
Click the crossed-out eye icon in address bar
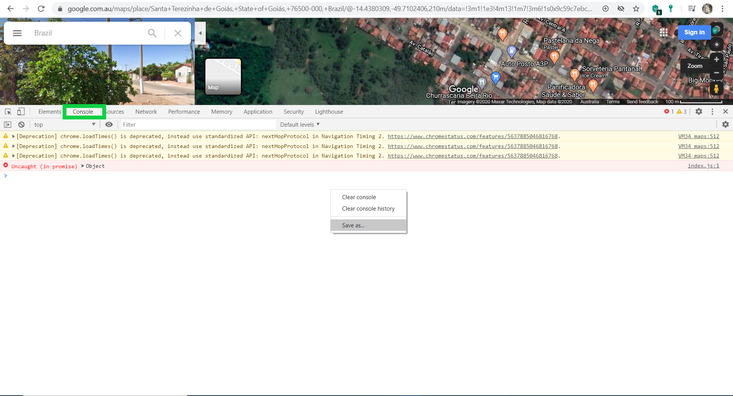point(621,8)
